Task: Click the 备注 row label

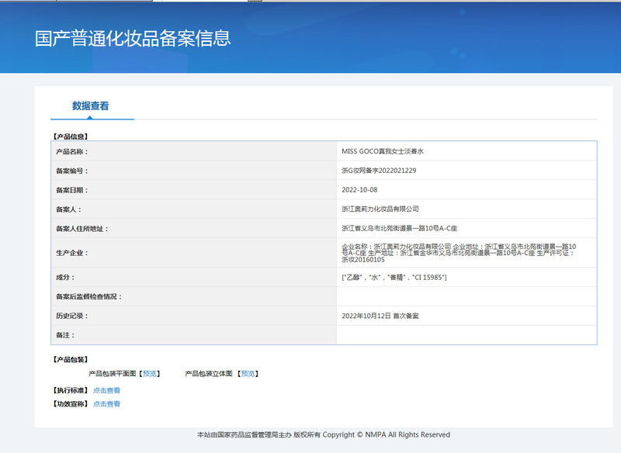Action: (x=65, y=335)
